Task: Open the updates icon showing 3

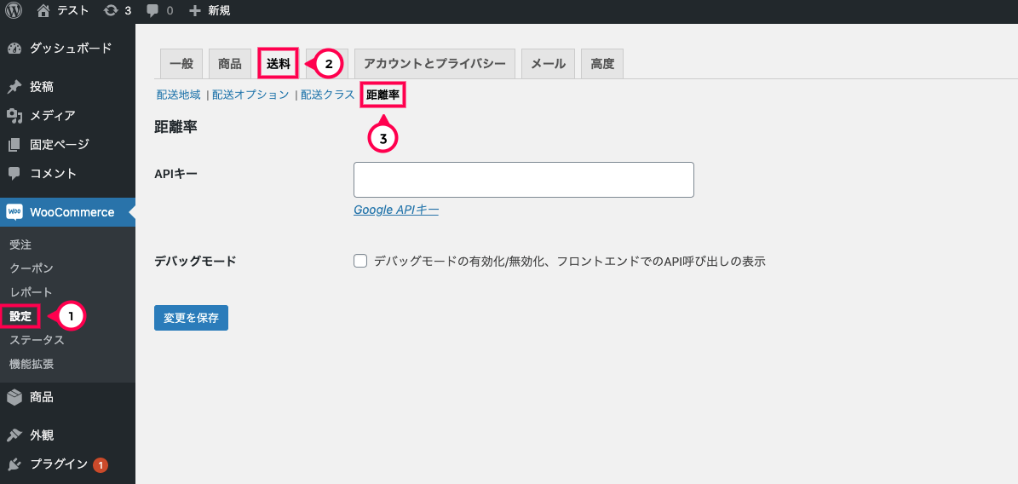Action: tap(111, 10)
